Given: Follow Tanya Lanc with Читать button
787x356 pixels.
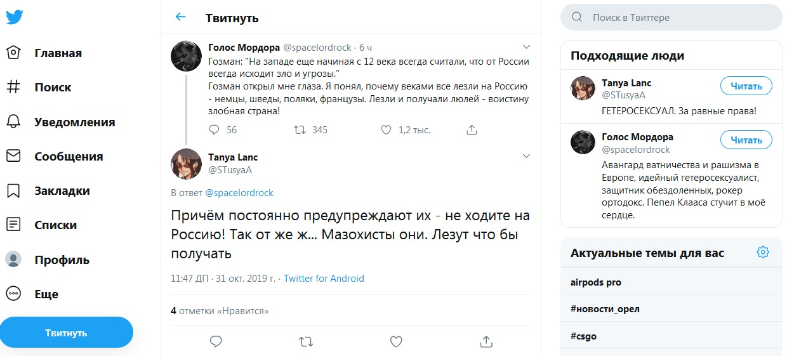Looking at the screenshot, I should (746, 86).
